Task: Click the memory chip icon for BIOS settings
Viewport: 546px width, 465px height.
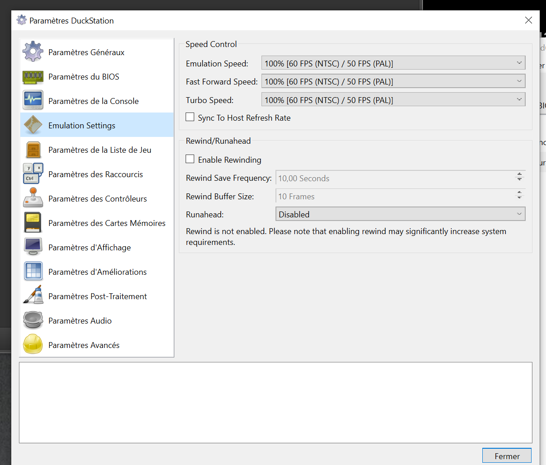Action: pos(33,77)
